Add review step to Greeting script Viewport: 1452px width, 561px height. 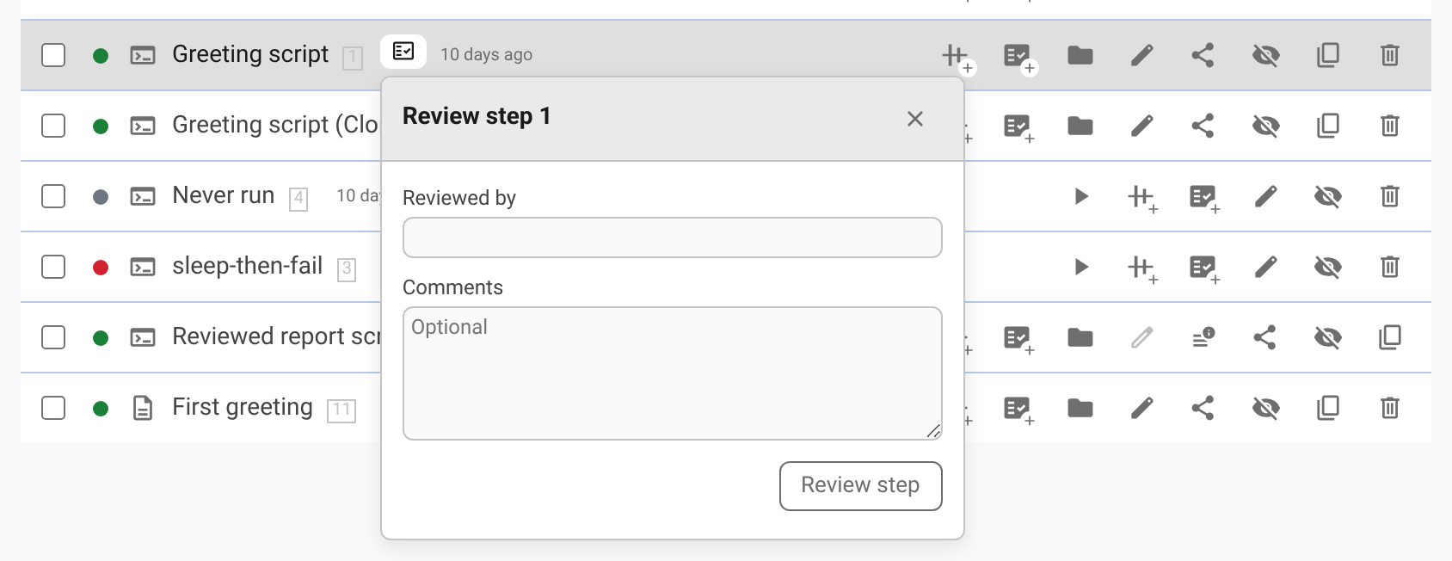point(1020,58)
